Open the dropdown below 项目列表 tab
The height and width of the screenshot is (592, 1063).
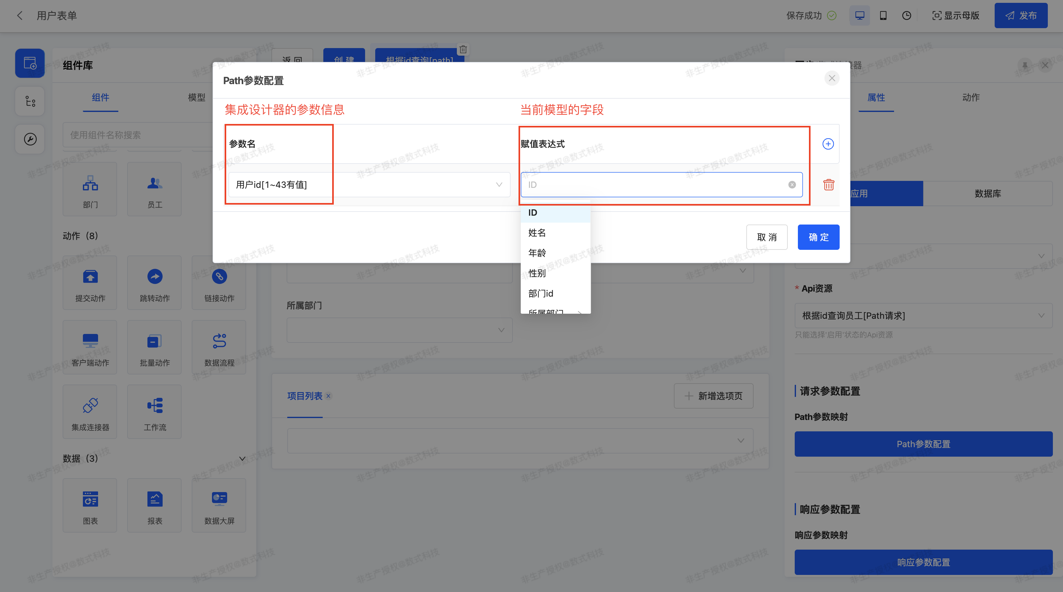520,441
